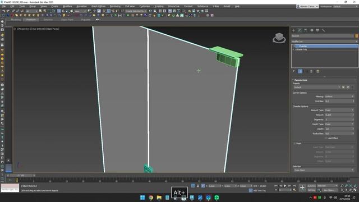The height and width of the screenshot is (202, 359).
Task: Enable the Inset checkbox
Action: [294, 144]
